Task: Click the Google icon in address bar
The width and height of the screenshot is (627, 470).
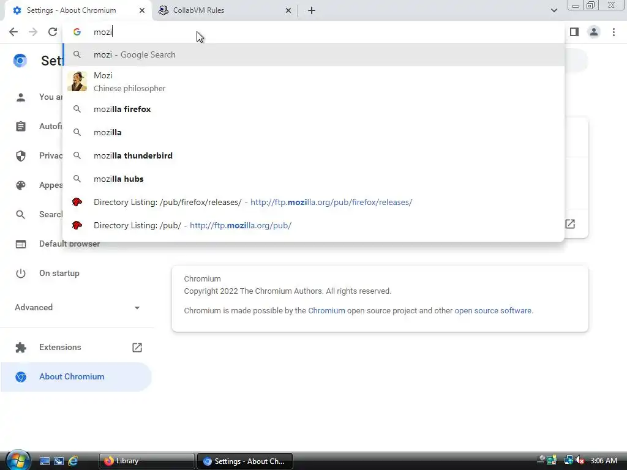Action: (x=77, y=32)
